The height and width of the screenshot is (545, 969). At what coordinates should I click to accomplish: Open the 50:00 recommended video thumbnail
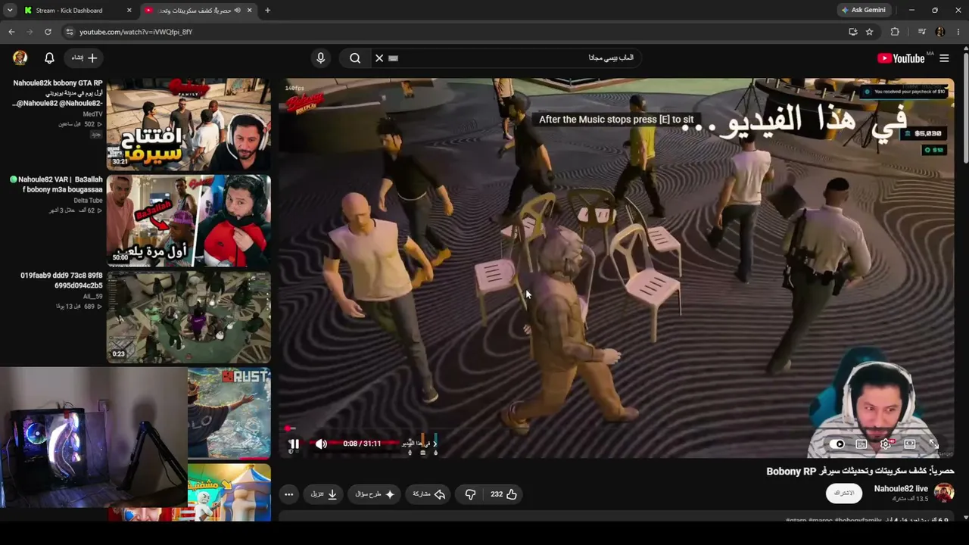tap(189, 220)
